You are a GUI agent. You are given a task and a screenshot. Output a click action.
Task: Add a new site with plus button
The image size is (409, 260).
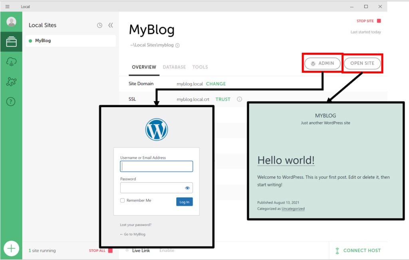(11, 248)
